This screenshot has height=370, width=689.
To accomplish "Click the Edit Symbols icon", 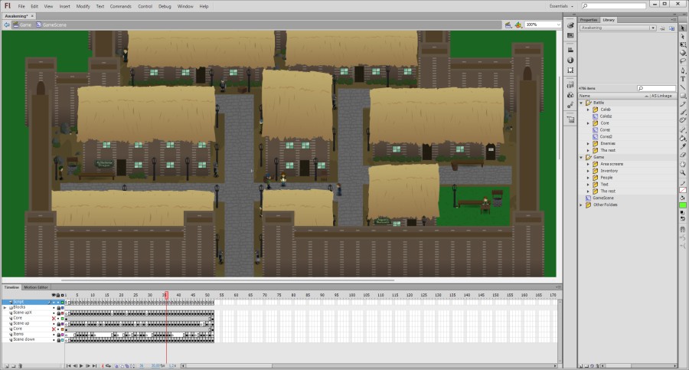I will (x=518, y=25).
